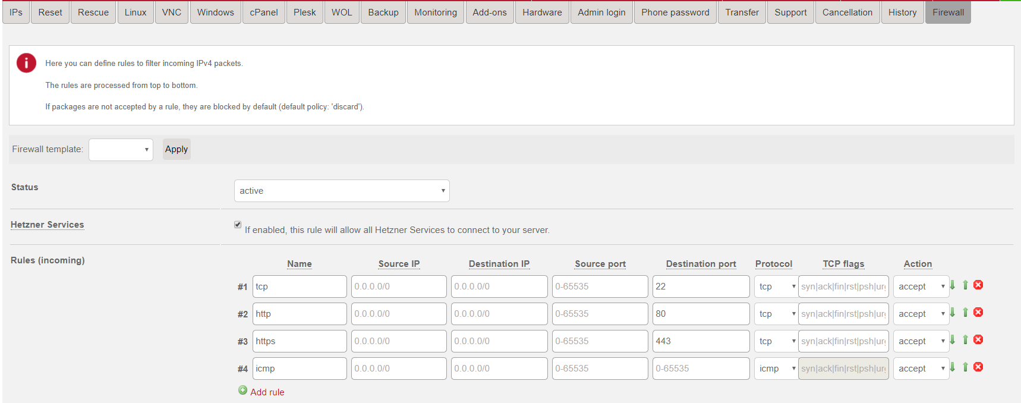Click Destination IP field for rule #3
Screen dimensions: 1021x403
pos(499,341)
